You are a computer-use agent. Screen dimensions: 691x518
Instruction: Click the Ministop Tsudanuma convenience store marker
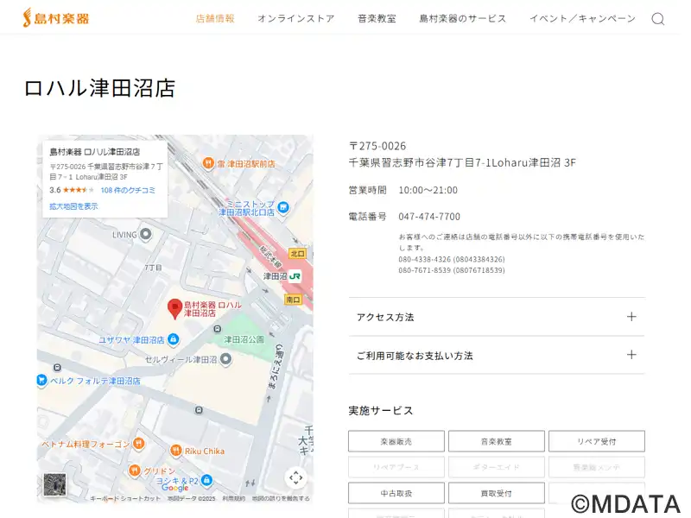coord(286,207)
